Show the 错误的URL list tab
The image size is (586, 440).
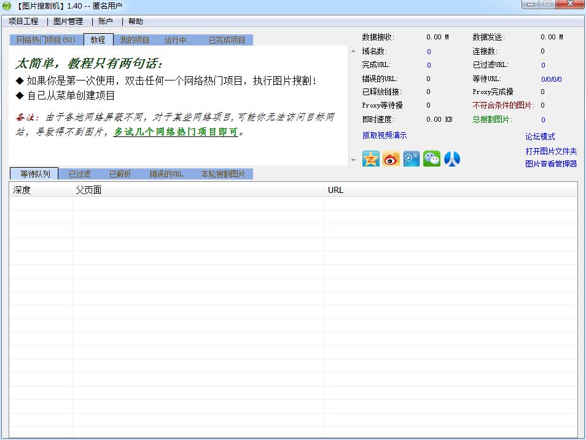pos(166,174)
